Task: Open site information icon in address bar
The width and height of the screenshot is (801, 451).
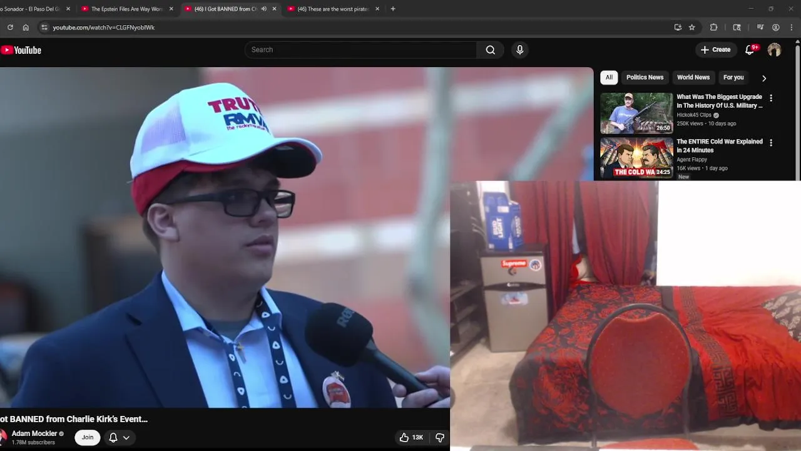Action: (44, 28)
